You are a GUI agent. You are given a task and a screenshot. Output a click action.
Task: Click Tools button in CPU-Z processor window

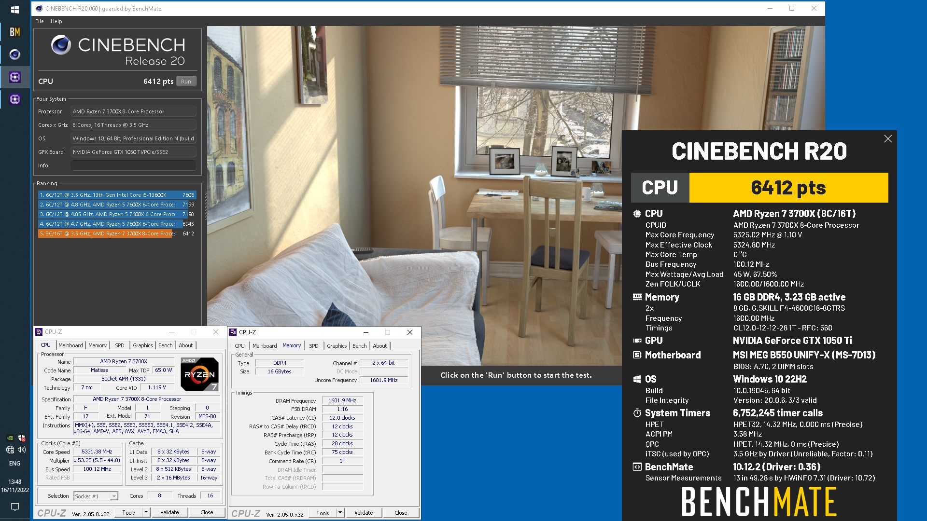click(128, 512)
